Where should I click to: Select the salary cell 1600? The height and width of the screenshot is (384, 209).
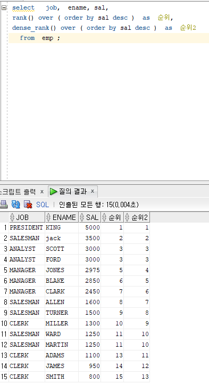click(90, 302)
